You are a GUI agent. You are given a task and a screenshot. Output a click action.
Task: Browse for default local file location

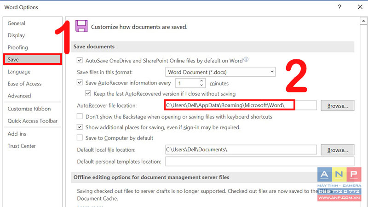[338, 150]
